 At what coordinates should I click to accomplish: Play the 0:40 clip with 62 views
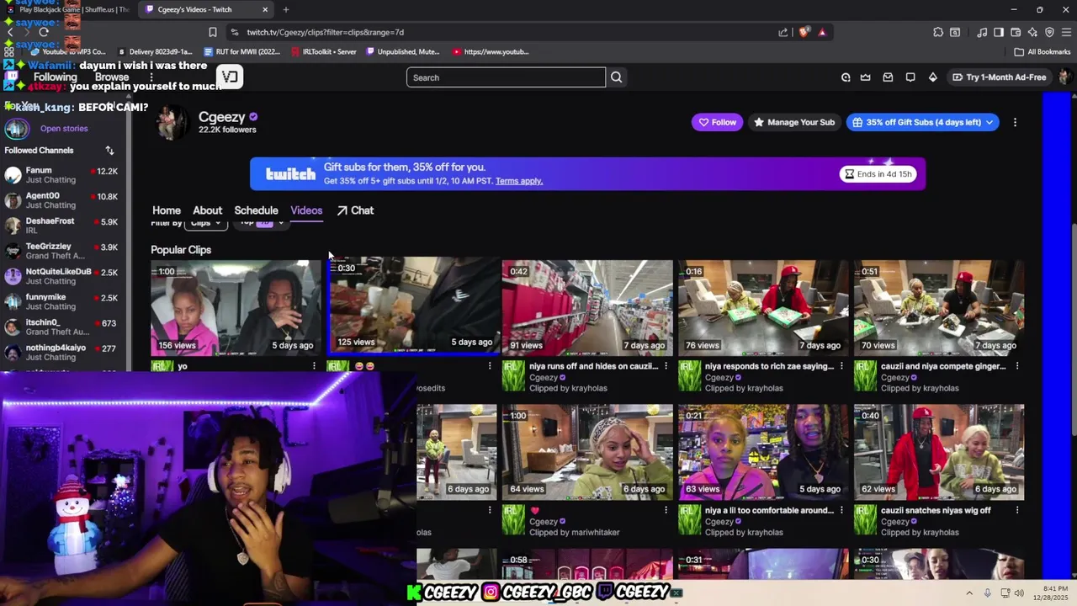(939, 452)
